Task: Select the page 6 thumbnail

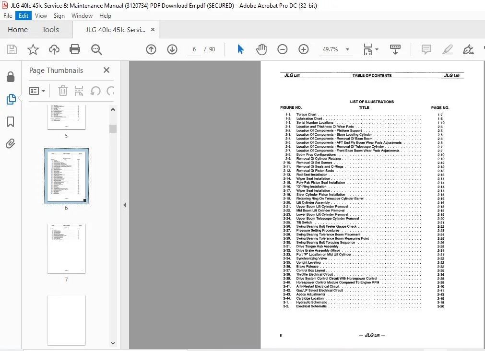Action: point(66,176)
